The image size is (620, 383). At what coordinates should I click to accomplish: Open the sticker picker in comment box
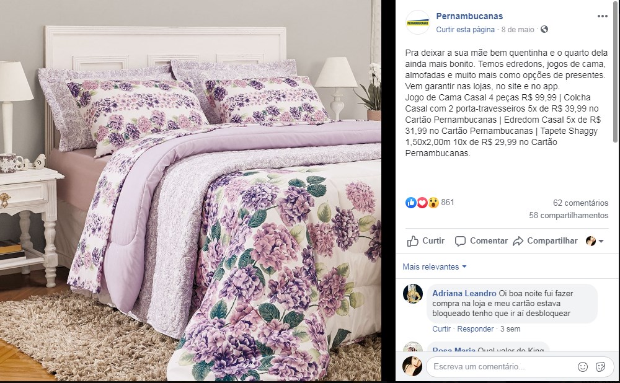click(600, 367)
